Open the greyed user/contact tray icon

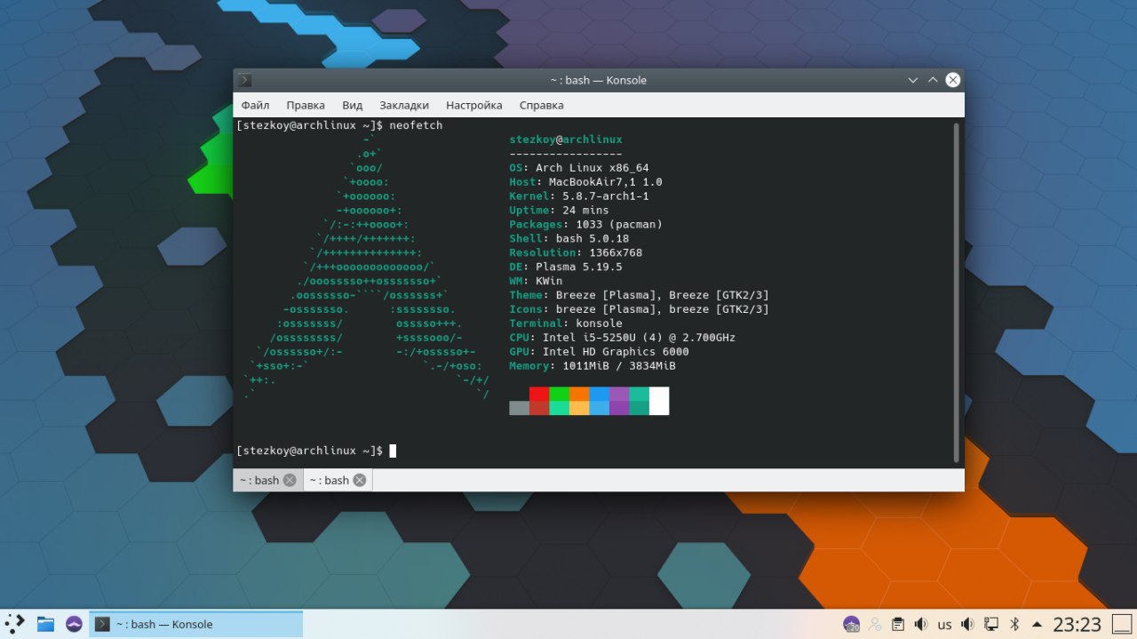click(875, 624)
